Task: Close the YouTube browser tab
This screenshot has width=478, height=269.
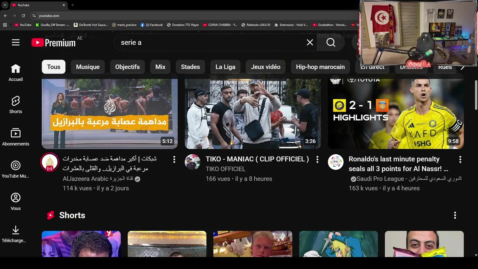Action: [x=63, y=5]
